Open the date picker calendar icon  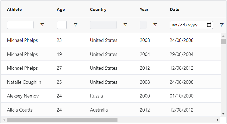click(209, 25)
